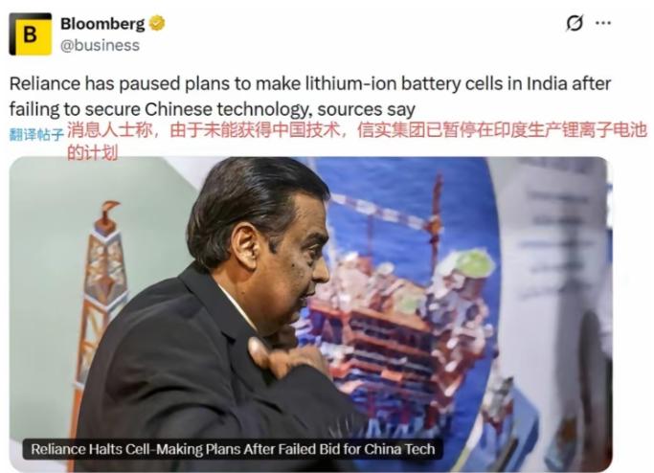
Task: Open the 'Reliance Halts Cell-Making Plans' headline caption
Action: 233,449
